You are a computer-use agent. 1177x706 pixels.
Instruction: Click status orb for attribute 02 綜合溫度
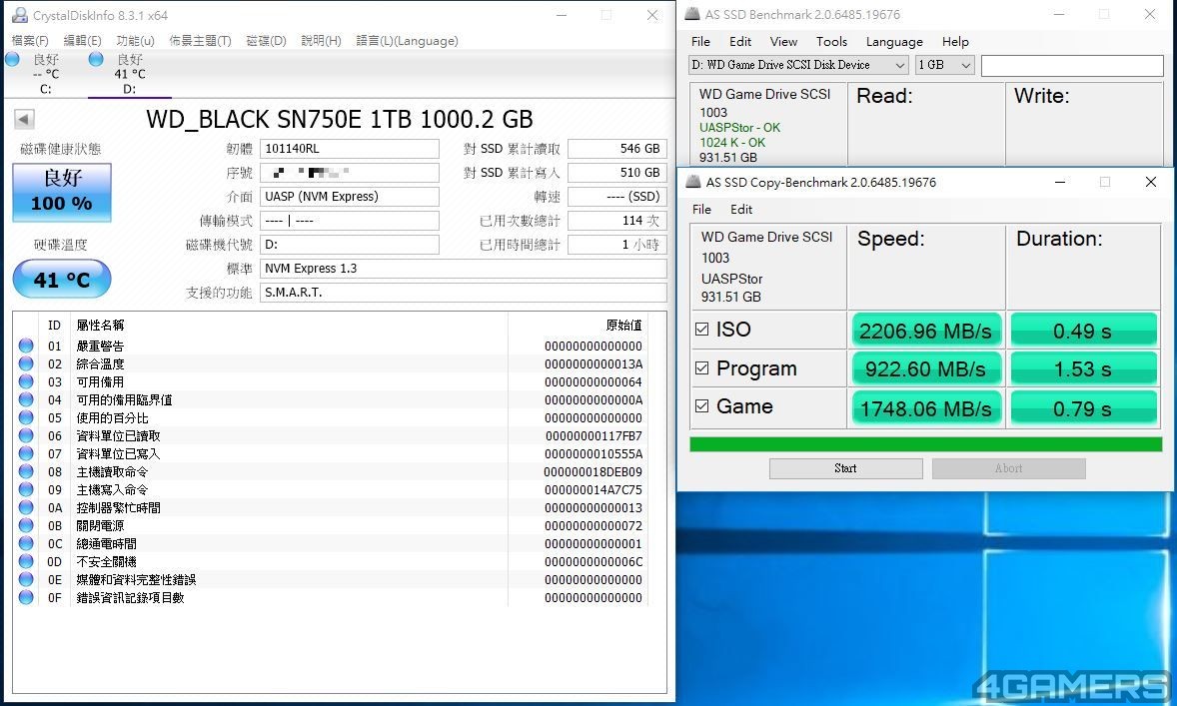coord(26,363)
